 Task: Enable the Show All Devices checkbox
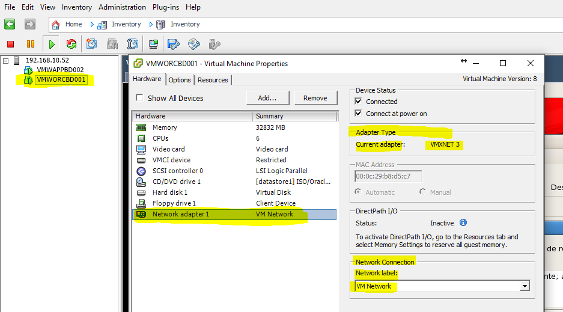[139, 98]
